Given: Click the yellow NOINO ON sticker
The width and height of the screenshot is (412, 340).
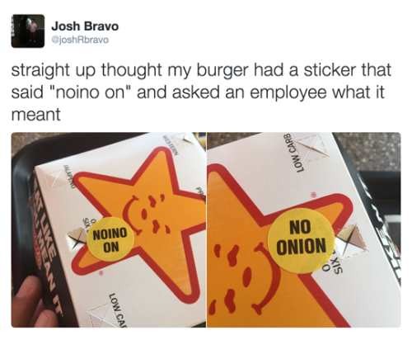Looking at the screenshot, I should [x=110, y=239].
